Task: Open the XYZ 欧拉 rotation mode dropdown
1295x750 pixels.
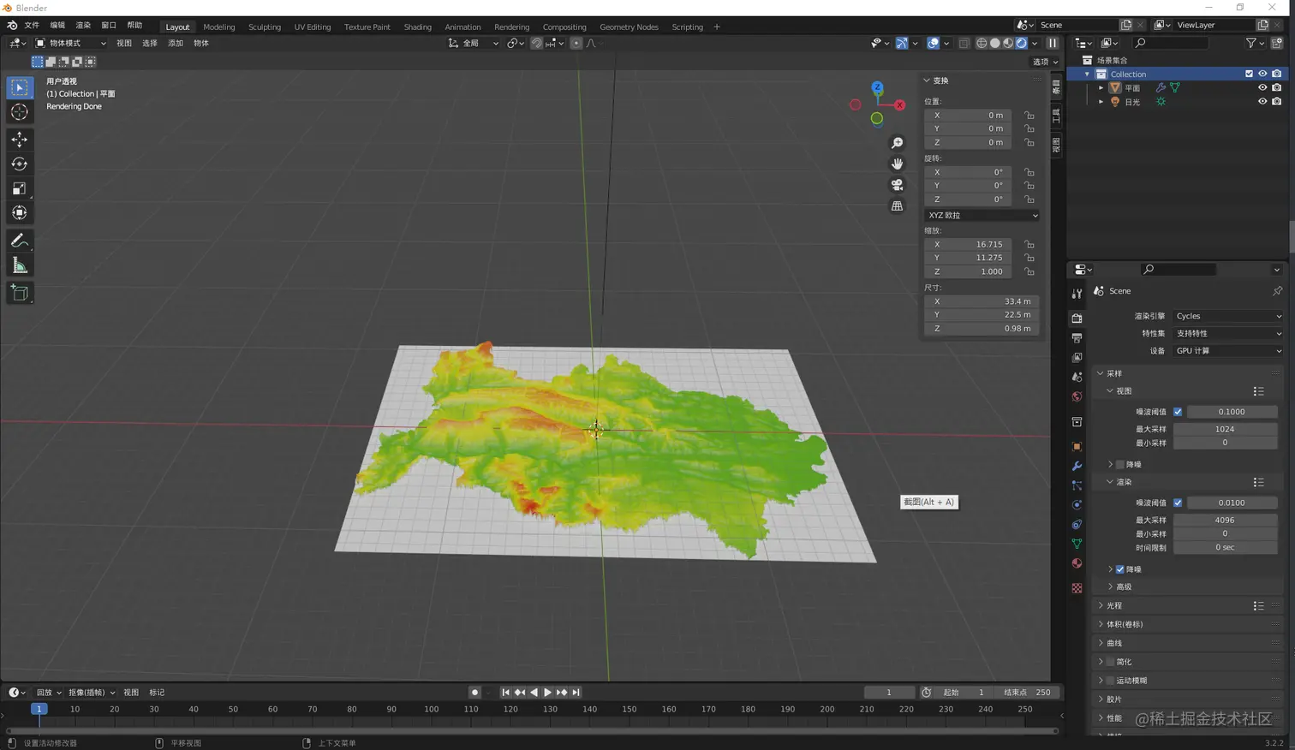Action: click(982, 215)
